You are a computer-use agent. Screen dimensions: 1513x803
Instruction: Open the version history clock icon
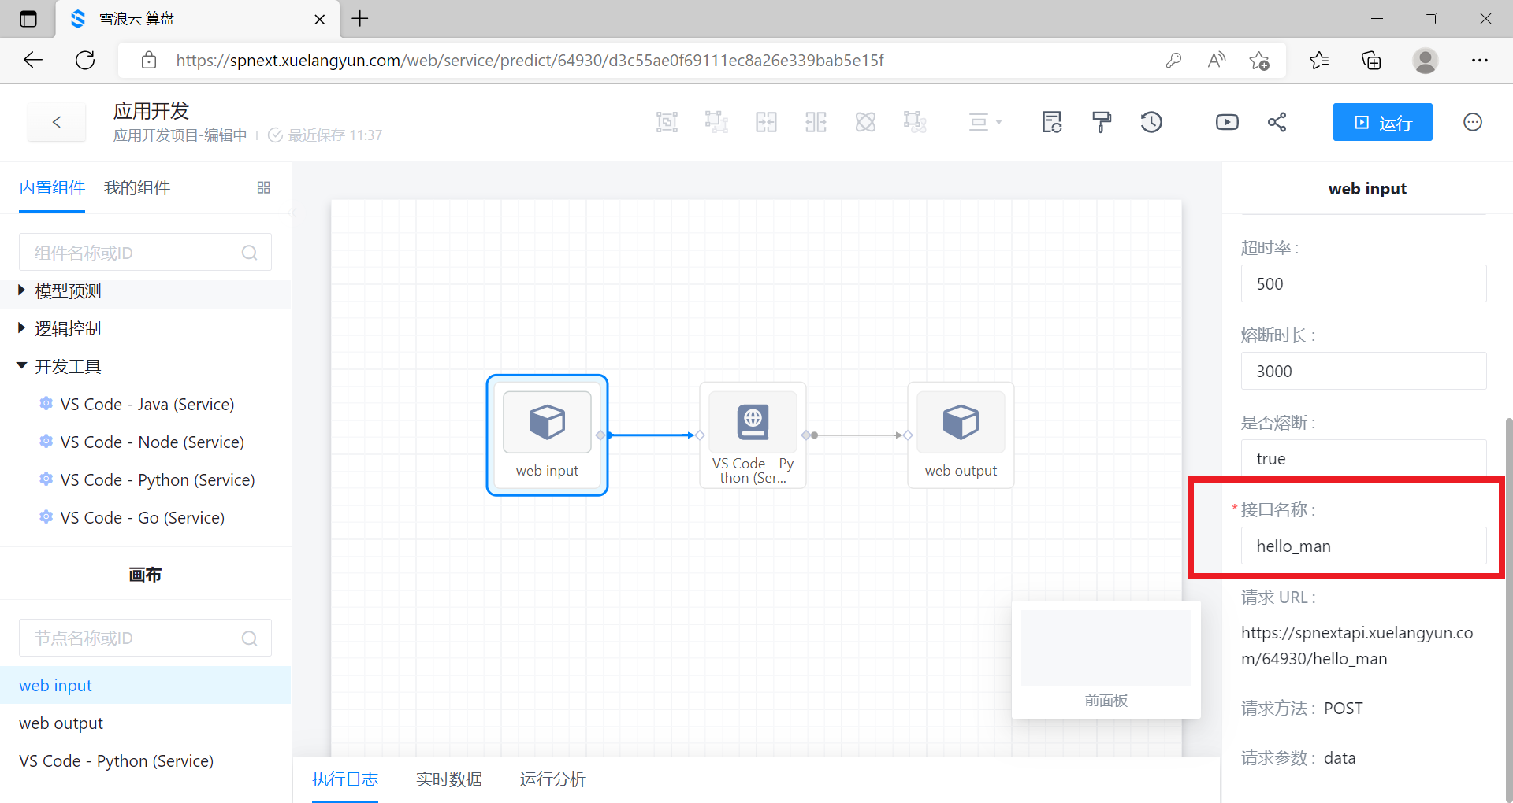[x=1151, y=122]
